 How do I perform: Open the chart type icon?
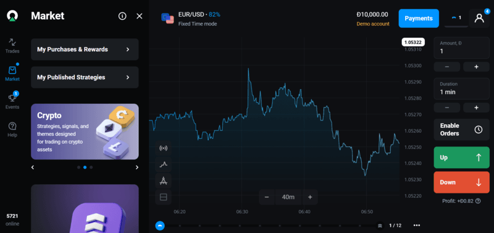point(163,164)
